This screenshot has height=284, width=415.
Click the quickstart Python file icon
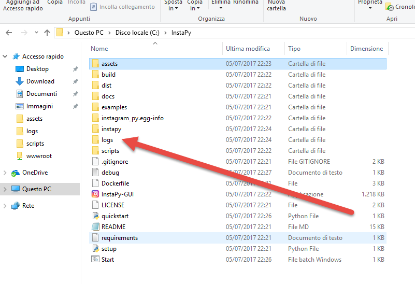[x=95, y=216]
